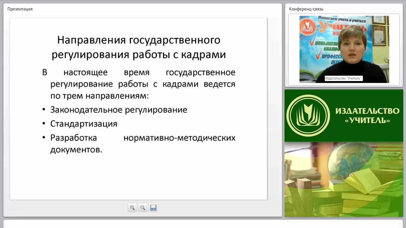Zoom in on the presentation slide
This screenshot has height=228, width=406.
(132, 208)
